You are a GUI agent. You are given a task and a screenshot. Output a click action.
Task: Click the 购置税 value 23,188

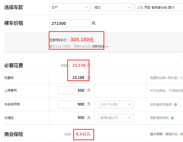coord(78,78)
